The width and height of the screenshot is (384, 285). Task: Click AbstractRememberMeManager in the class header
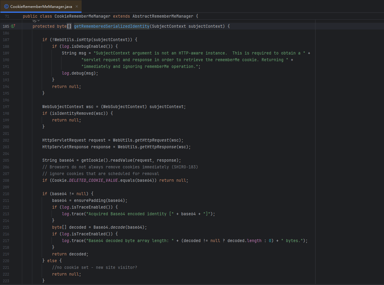click(x=163, y=16)
